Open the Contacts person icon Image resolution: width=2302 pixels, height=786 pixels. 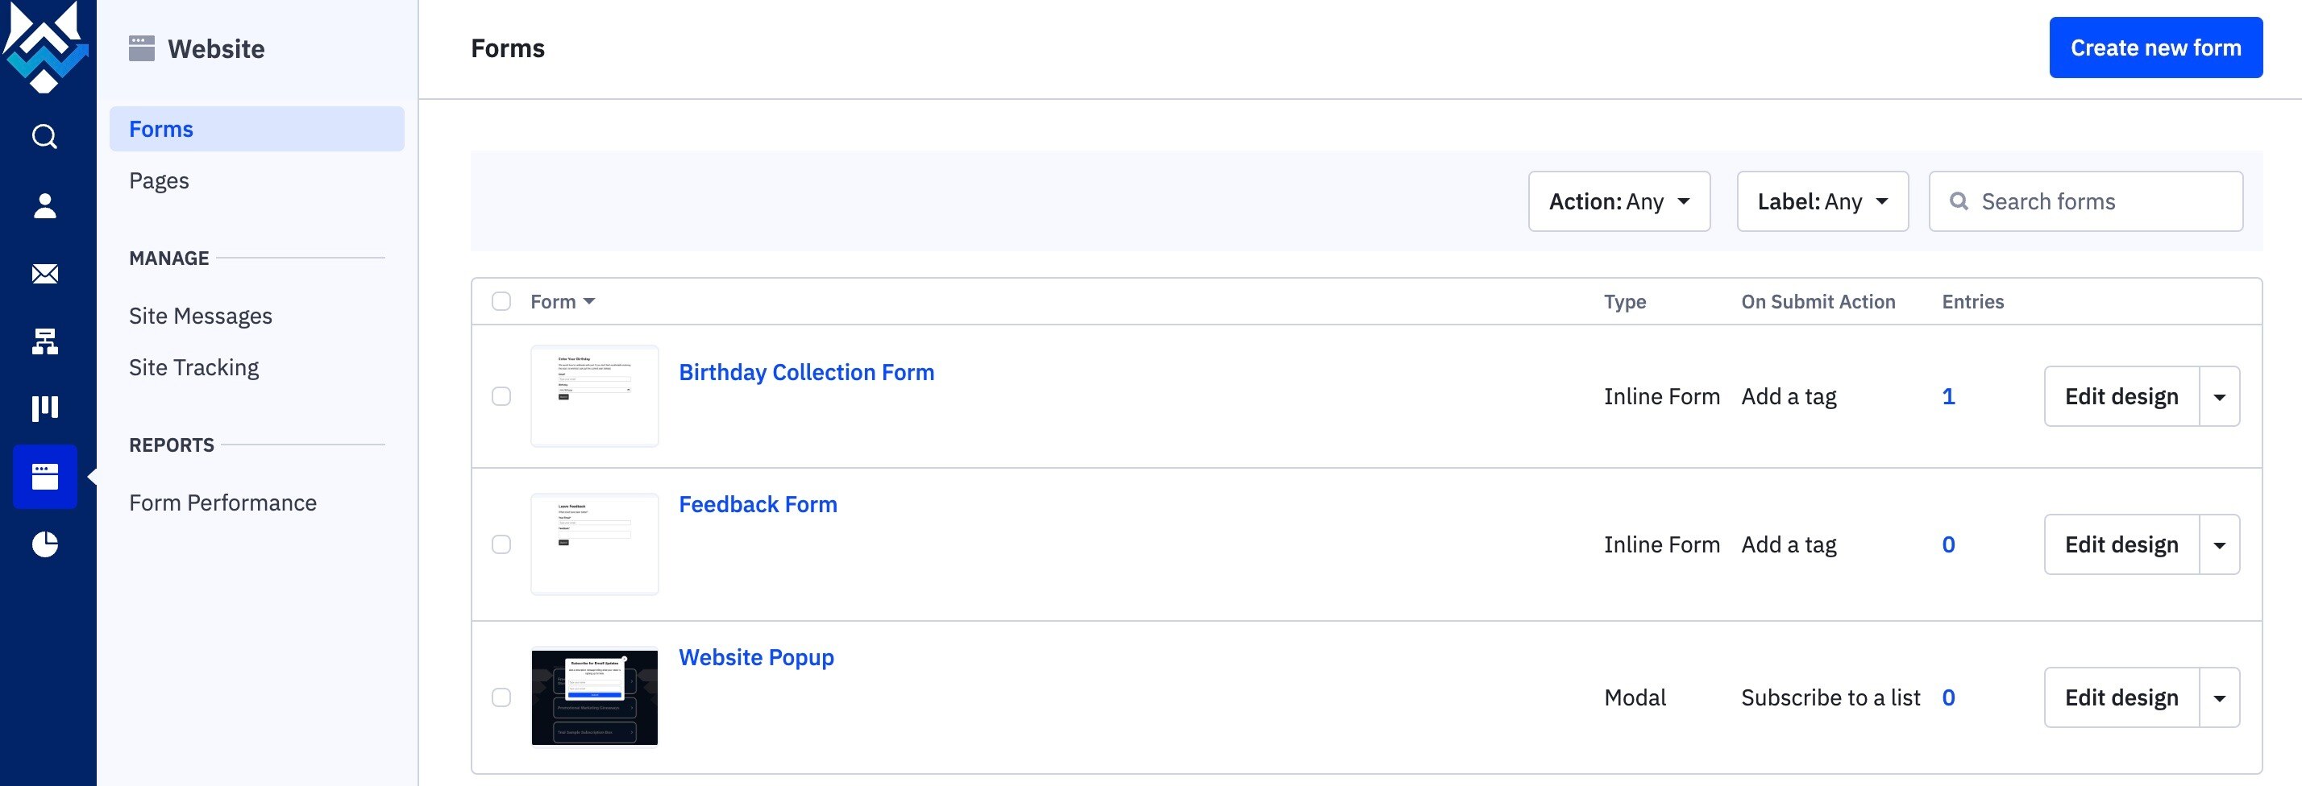(44, 205)
